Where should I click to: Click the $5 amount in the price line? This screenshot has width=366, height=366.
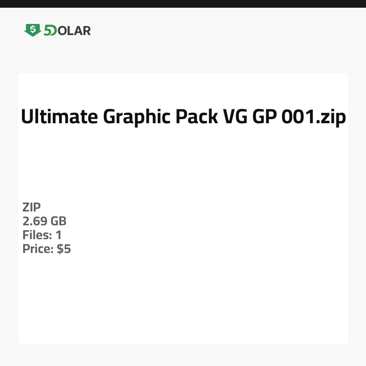(64, 249)
